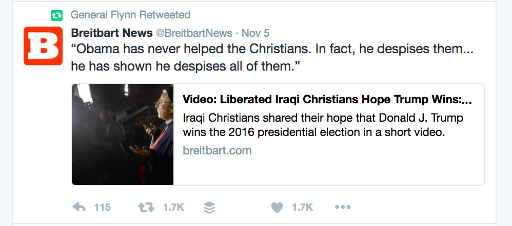This screenshot has height=226, width=512.
Task: Click the card description about Iraqi Christians
Action: click(x=323, y=125)
